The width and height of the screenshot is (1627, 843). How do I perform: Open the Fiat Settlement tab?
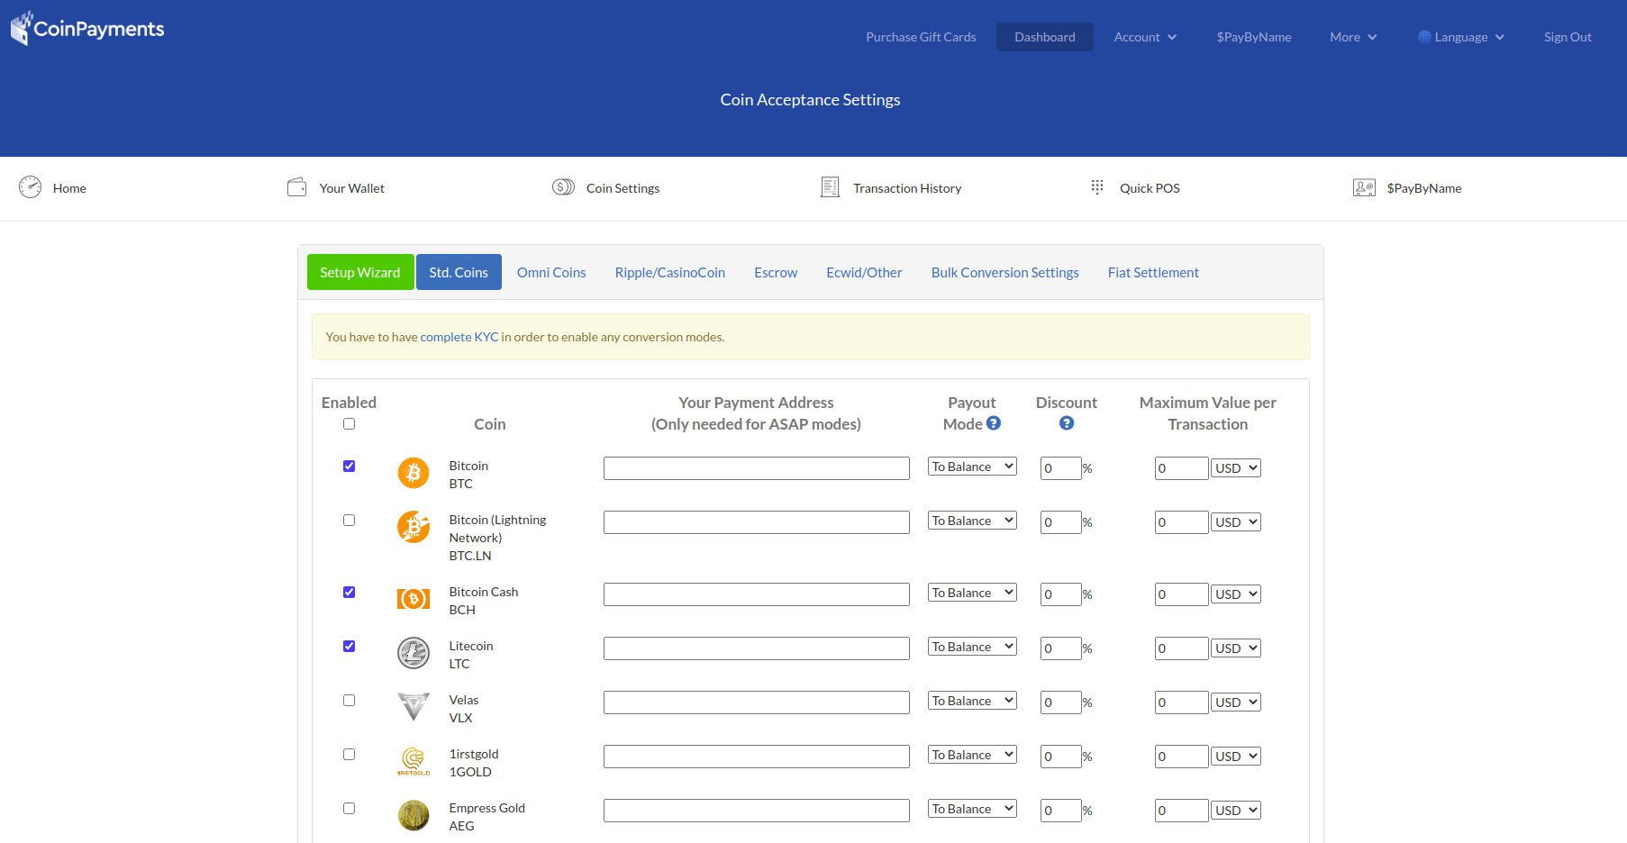pos(1153,273)
